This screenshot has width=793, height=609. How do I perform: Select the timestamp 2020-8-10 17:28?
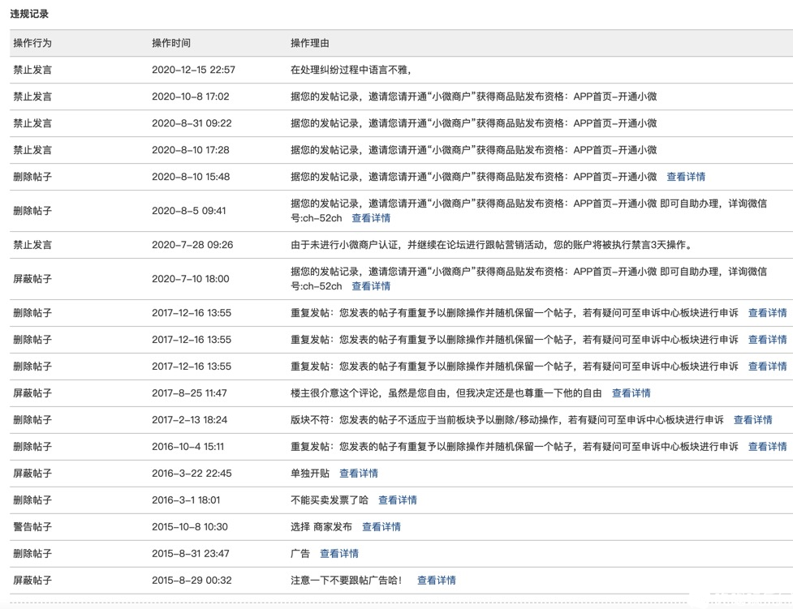[x=191, y=150]
